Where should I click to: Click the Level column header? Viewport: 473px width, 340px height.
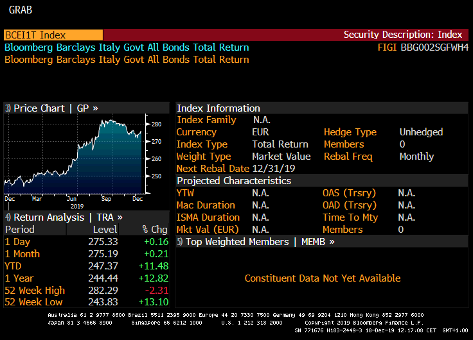[x=105, y=230]
